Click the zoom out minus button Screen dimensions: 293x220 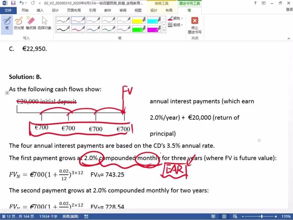243,217
